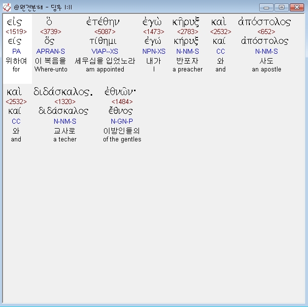This screenshot has width=308, height=307.
Task: Click Strong's number <2783>
Action: pos(188,32)
